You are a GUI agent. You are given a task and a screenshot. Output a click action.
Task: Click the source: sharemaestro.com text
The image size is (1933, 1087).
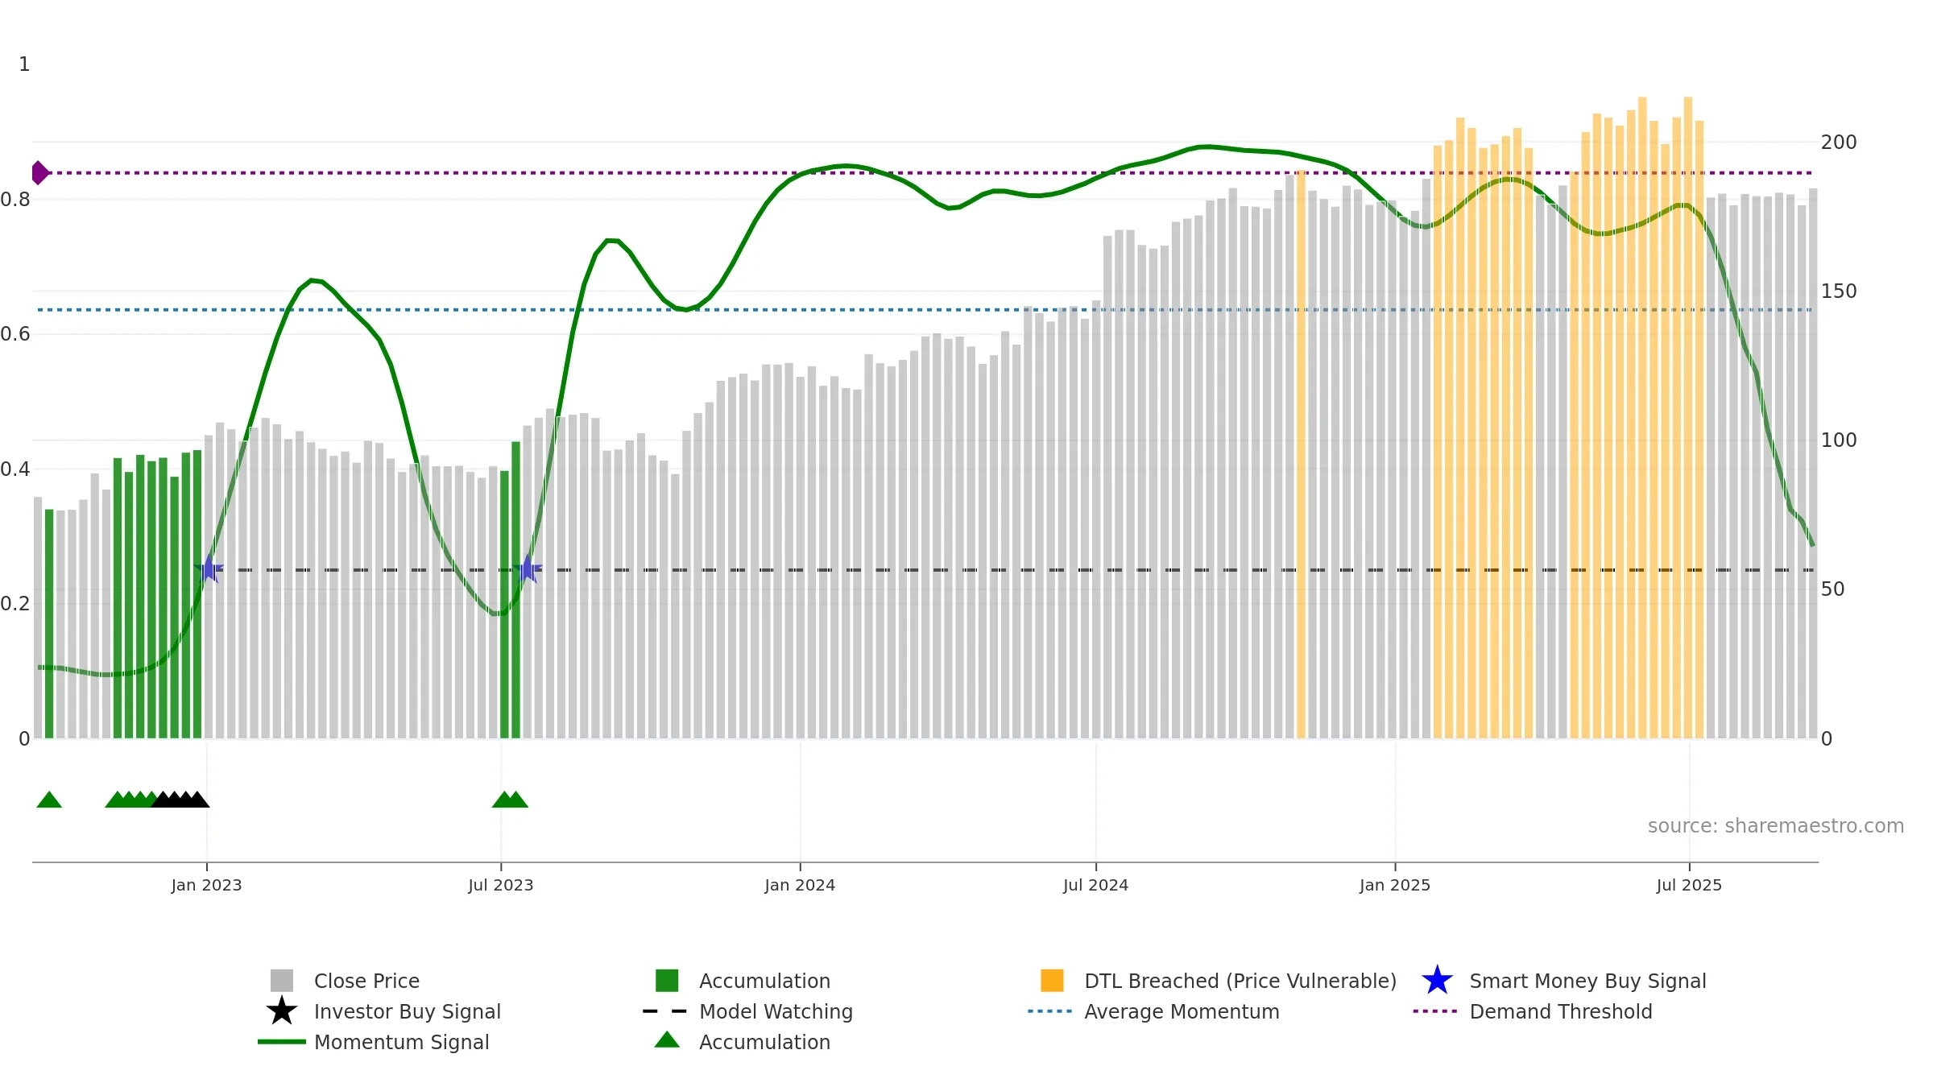pyautogui.click(x=1776, y=826)
